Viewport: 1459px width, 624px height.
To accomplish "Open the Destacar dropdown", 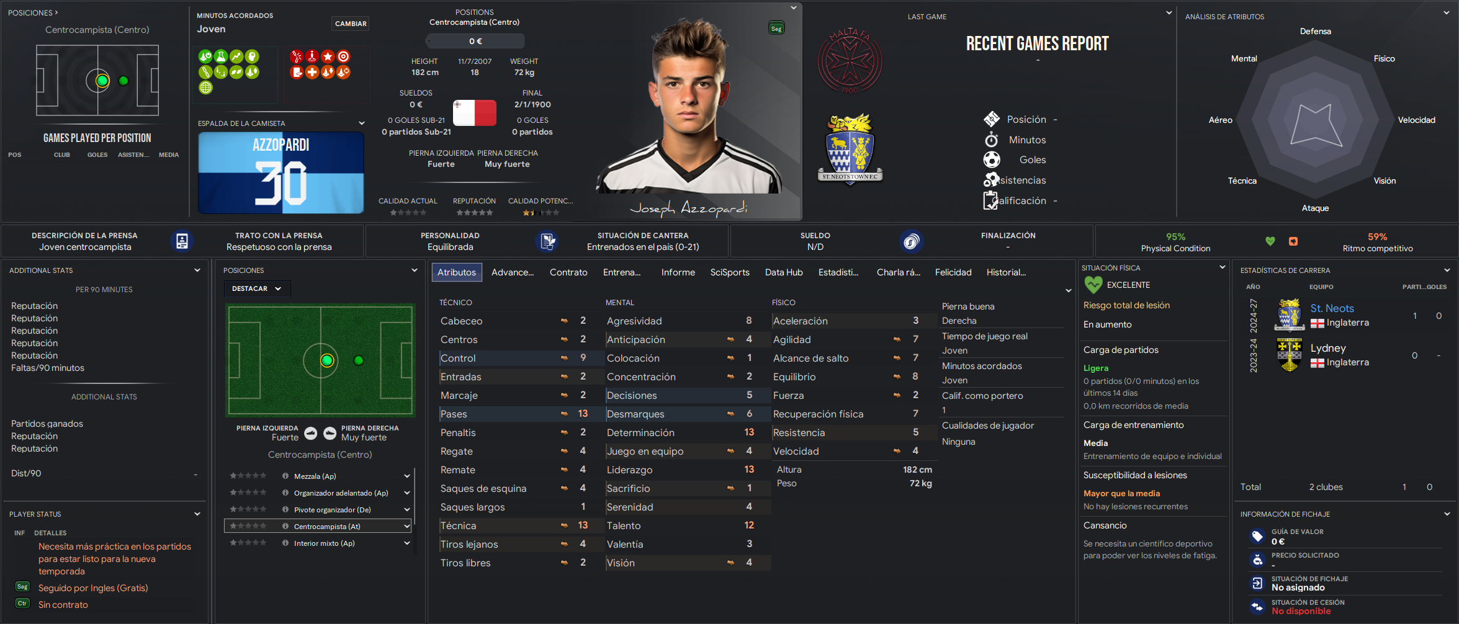I will pos(257,288).
